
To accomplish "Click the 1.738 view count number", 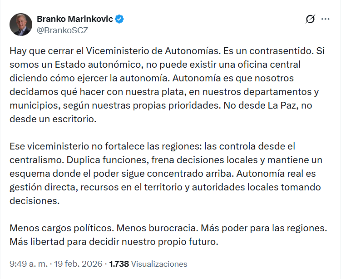I will click(119, 264).
